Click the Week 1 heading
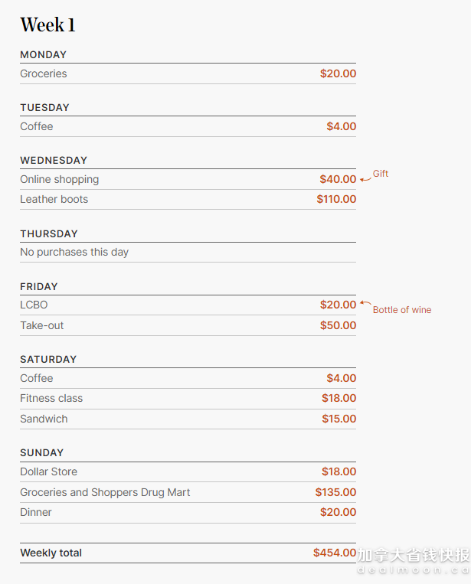This screenshot has width=471, height=584. (x=47, y=25)
